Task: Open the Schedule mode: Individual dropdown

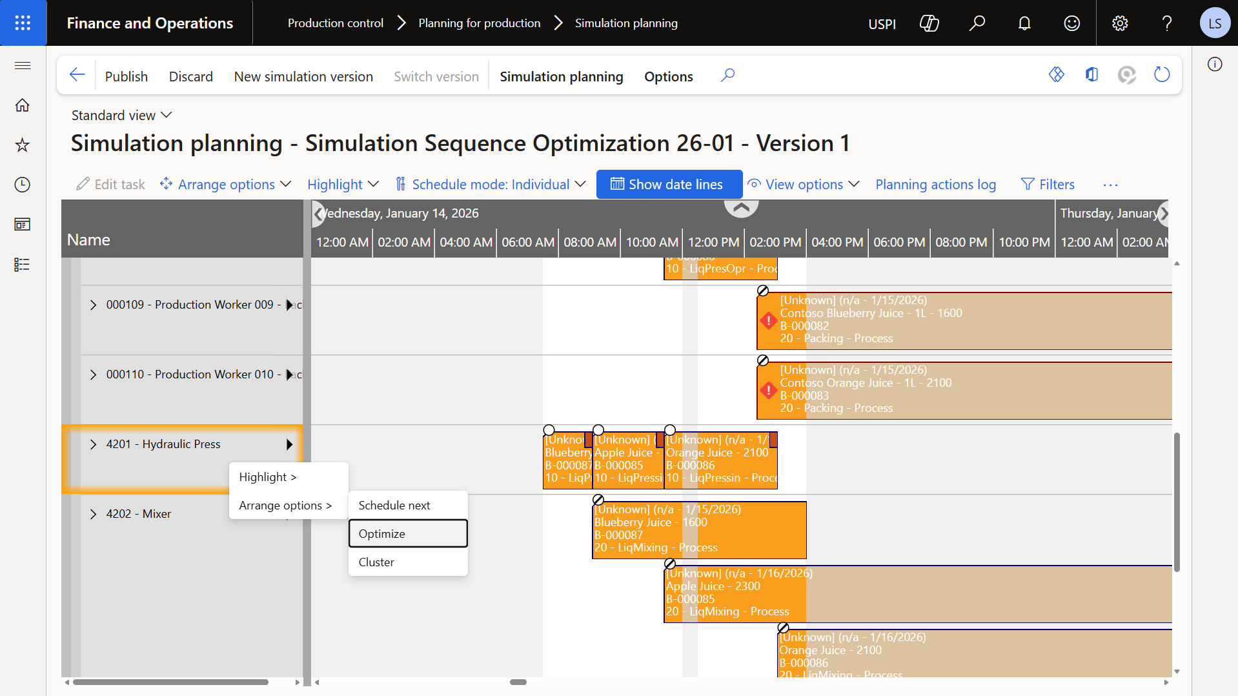Action: tap(491, 184)
